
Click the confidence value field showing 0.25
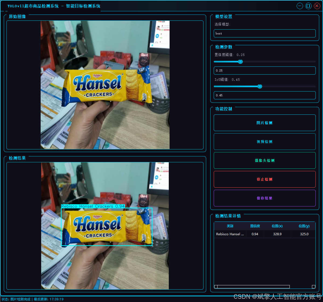click(265, 71)
